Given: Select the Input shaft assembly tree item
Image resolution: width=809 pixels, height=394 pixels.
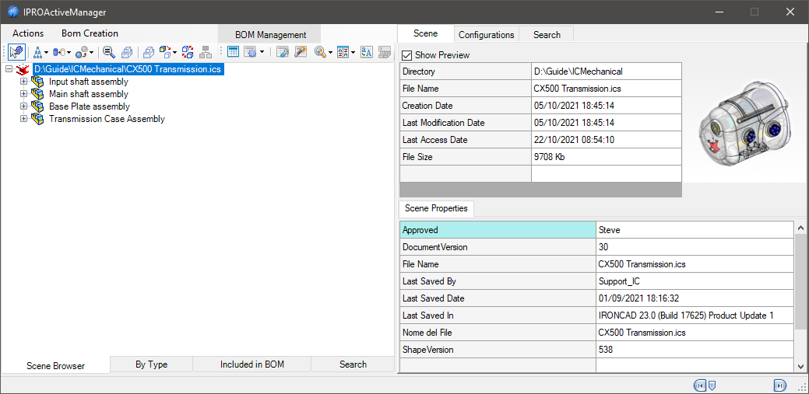Looking at the screenshot, I should [88, 82].
